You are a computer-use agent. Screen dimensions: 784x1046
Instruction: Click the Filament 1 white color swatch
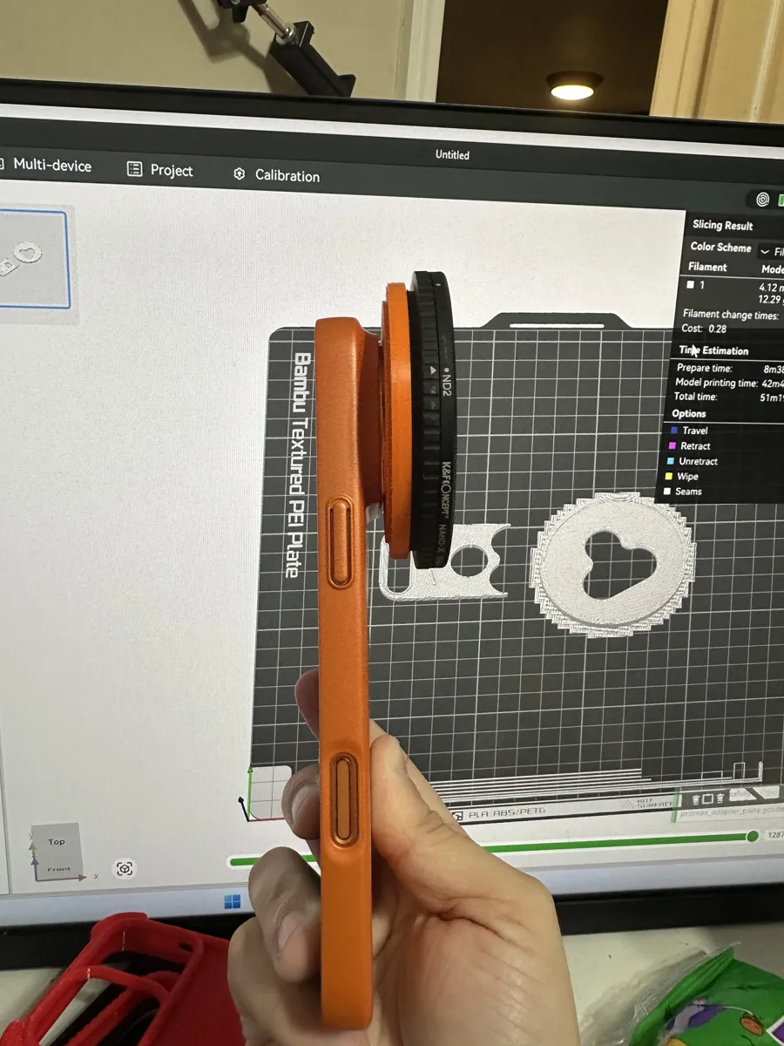[x=691, y=285]
